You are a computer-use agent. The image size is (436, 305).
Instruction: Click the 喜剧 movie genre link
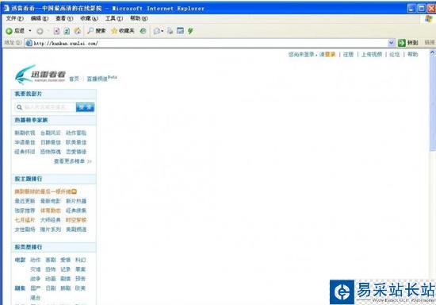pos(51,260)
